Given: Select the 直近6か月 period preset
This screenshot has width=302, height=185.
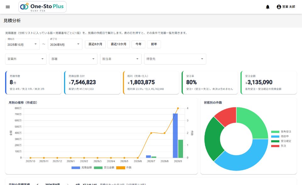Looking at the screenshot, I should tap(95, 44).
